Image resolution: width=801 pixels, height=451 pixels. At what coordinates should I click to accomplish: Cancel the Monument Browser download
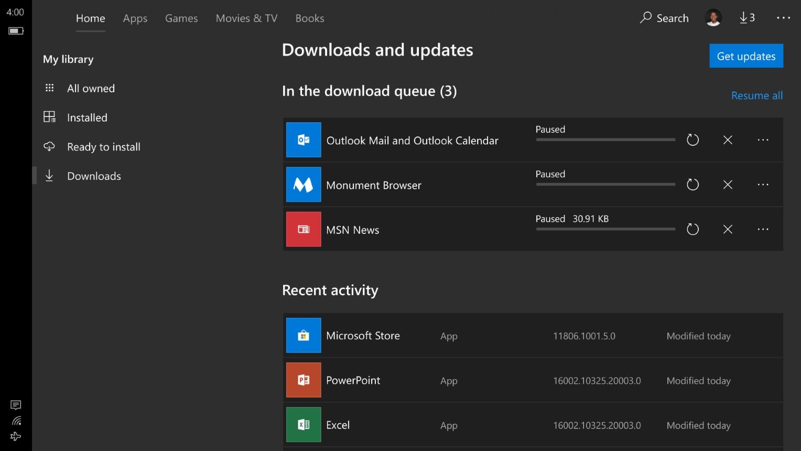pyautogui.click(x=728, y=185)
